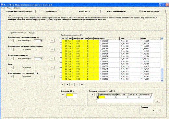Click the grid's vertical scrollbar thumb
Screen dimensions: 169x119
click(162, 74)
